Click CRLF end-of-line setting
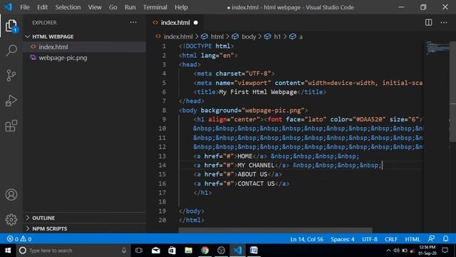Screen dimensions: 456x257 click(391, 239)
